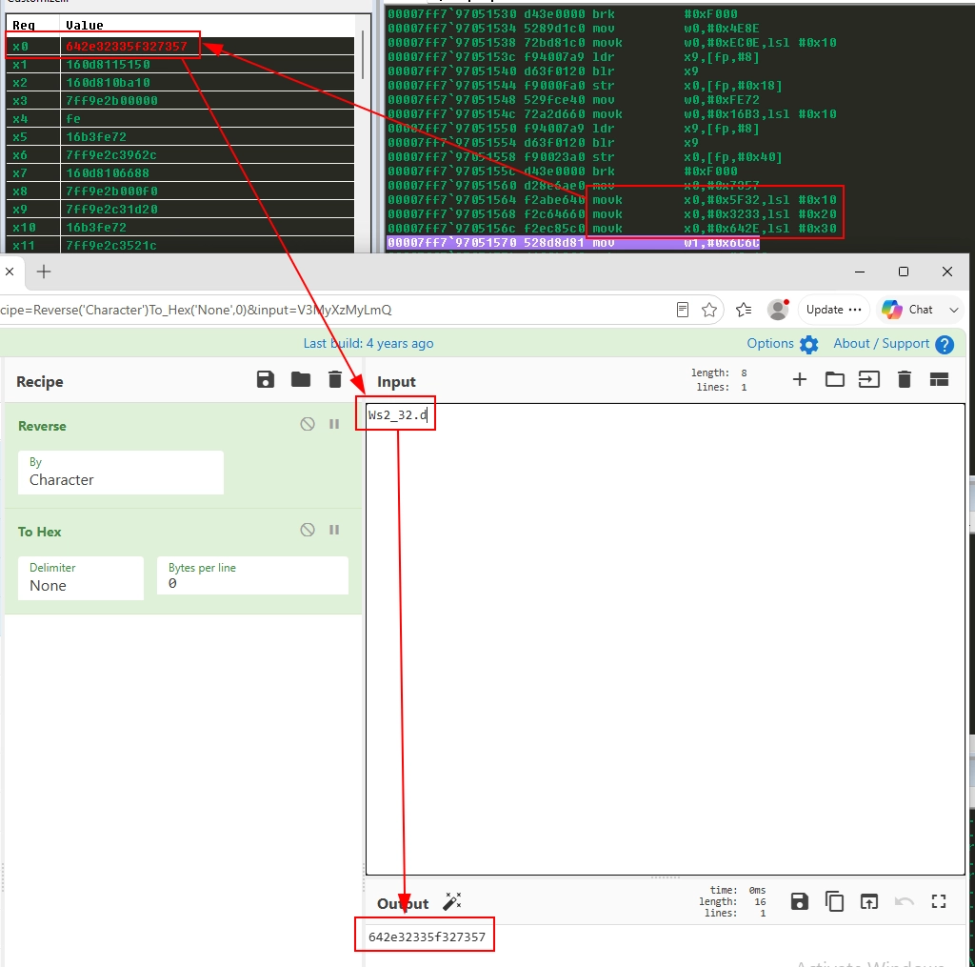Open browser Favorites list icon
This screenshot has width=975, height=967.
pos(744,310)
